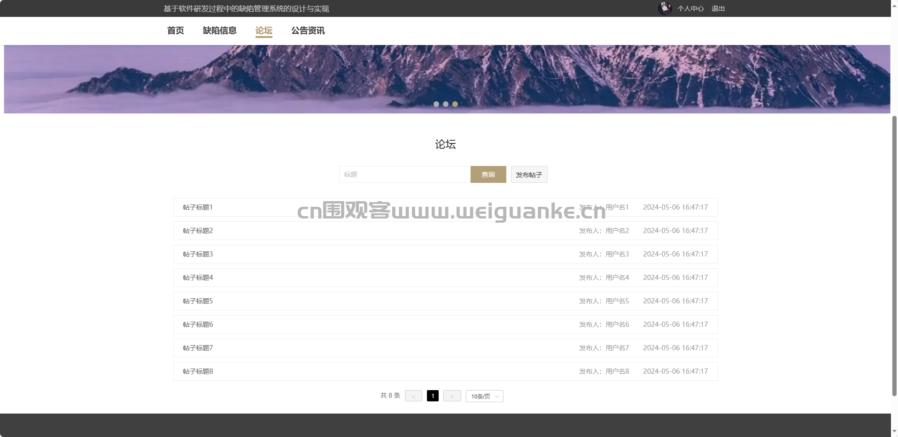Image resolution: width=898 pixels, height=437 pixels.
Task: Click the next page arrow
Action: 452,396
